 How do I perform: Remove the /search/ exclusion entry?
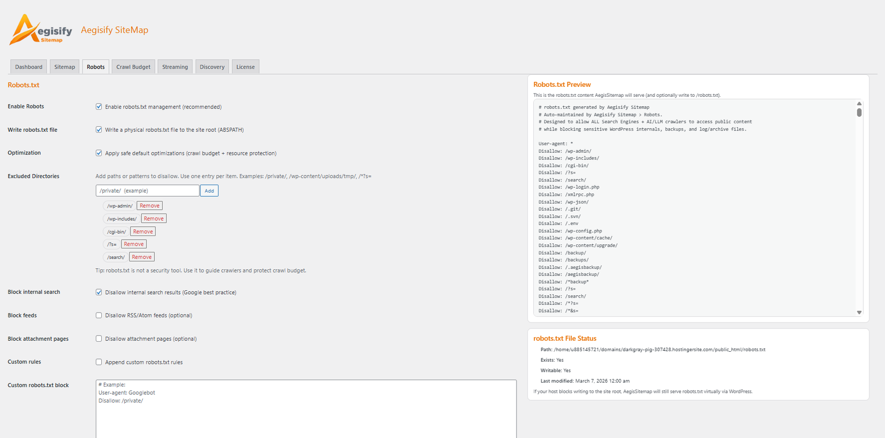click(x=142, y=257)
